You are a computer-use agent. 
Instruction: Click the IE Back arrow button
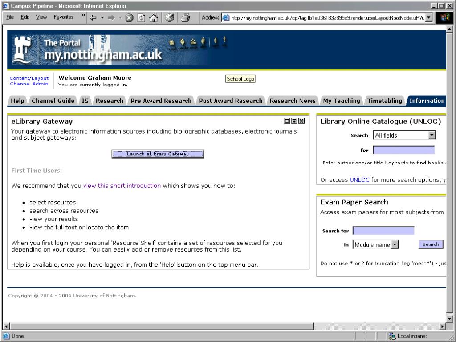tap(93, 18)
